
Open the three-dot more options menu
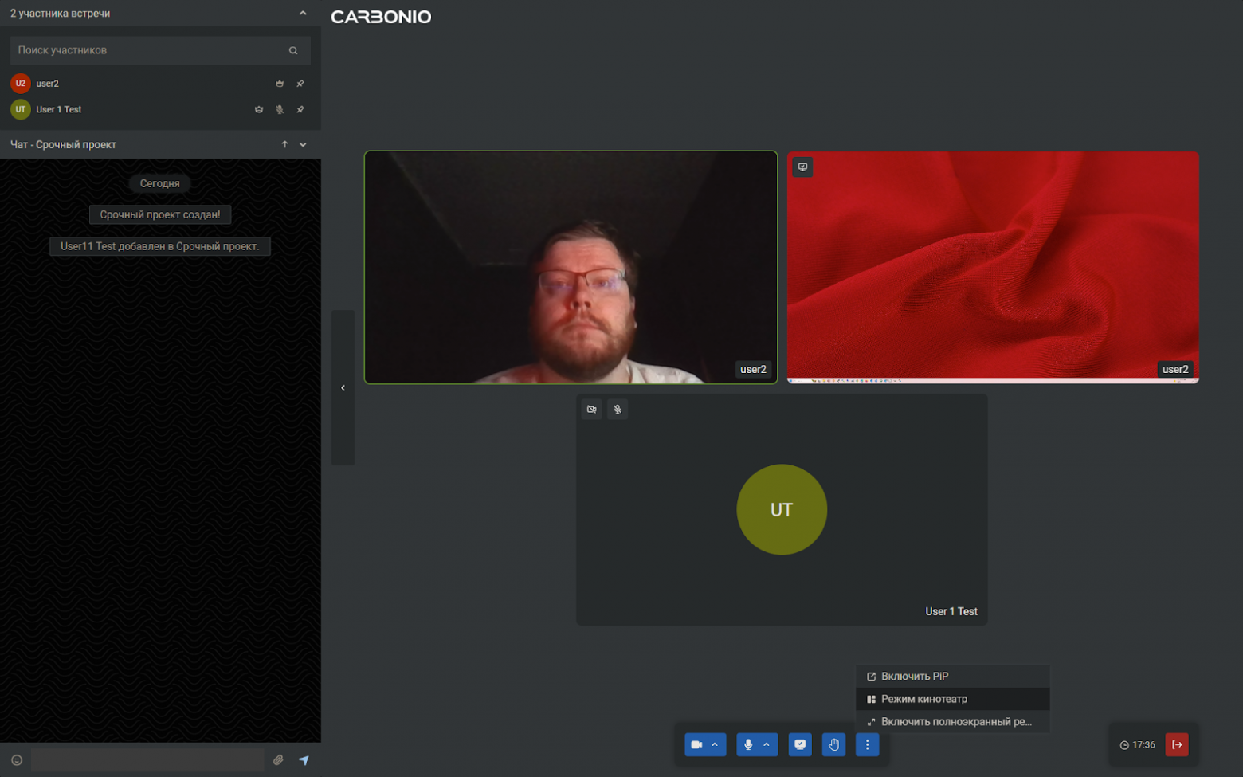867,744
